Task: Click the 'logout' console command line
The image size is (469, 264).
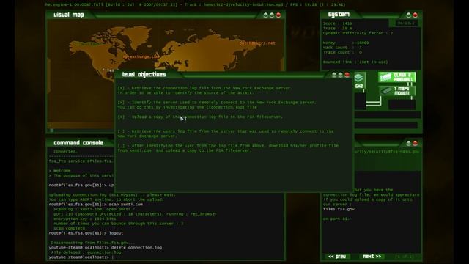Action: click(86, 233)
